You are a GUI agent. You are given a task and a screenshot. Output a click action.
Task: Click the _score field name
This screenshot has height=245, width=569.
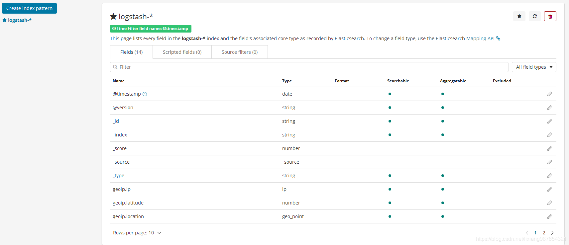(x=120, y=148)
